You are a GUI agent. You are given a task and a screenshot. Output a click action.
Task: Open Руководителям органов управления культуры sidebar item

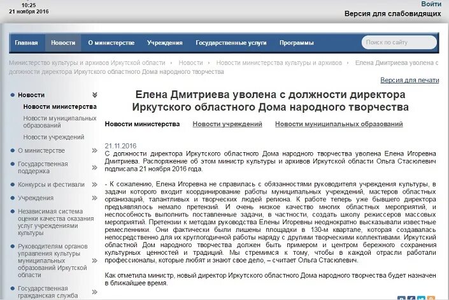(53, 261)
